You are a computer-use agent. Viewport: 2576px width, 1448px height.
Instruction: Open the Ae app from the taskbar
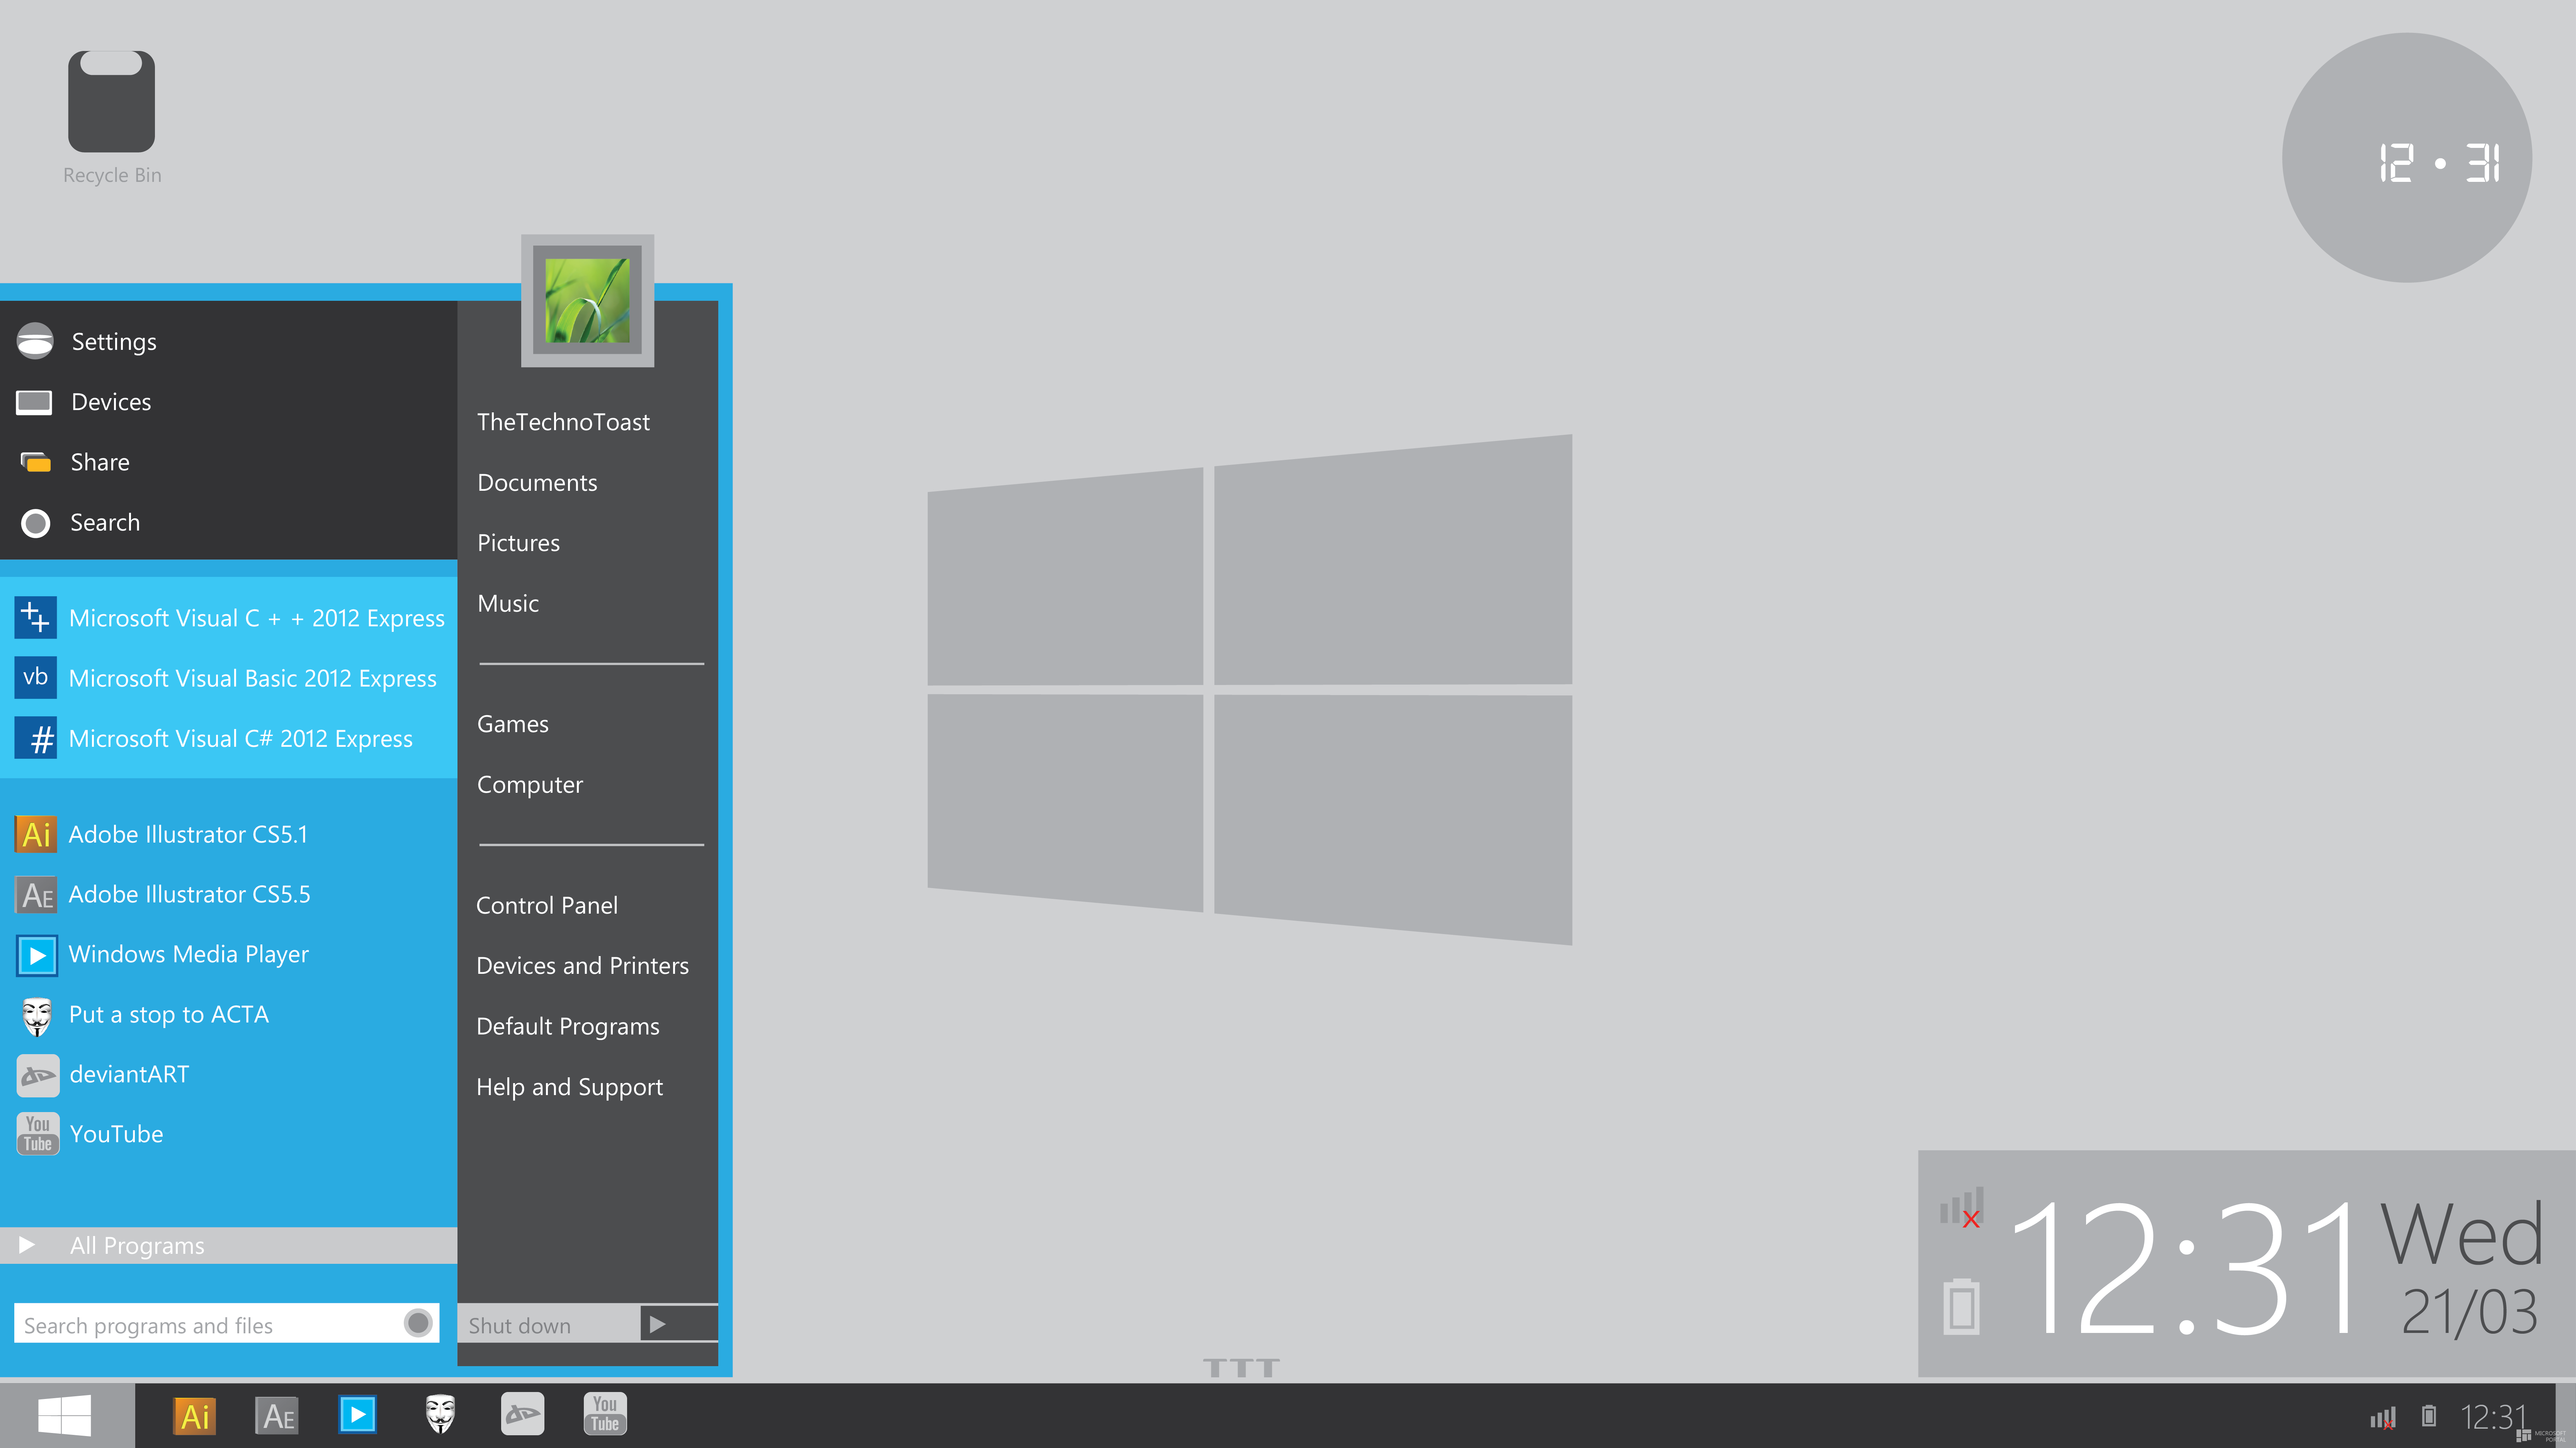[x=277, y=1416]
